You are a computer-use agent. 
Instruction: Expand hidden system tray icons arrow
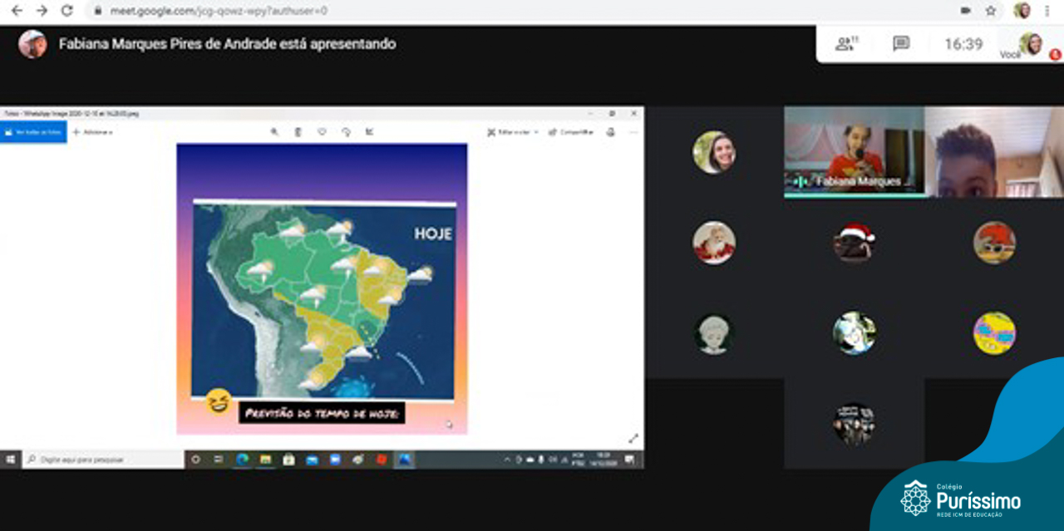[x=507, y=460]
